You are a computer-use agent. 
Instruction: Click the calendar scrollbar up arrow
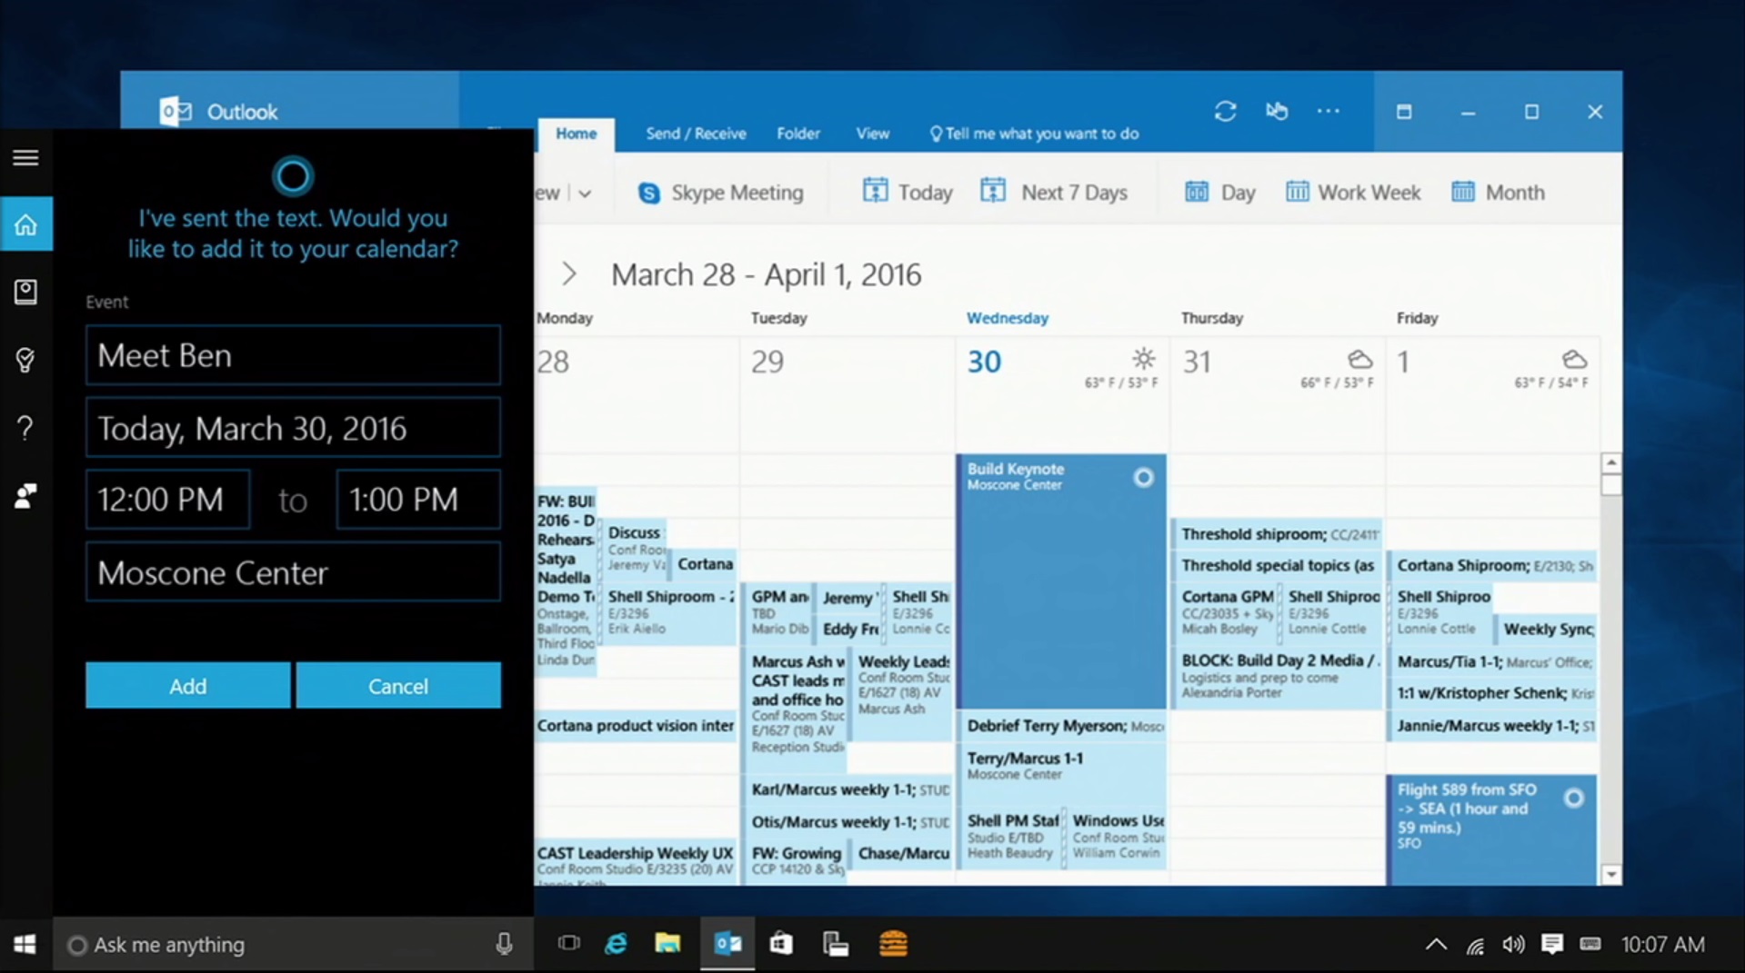pyautogui.click(x=1610, y=462)
